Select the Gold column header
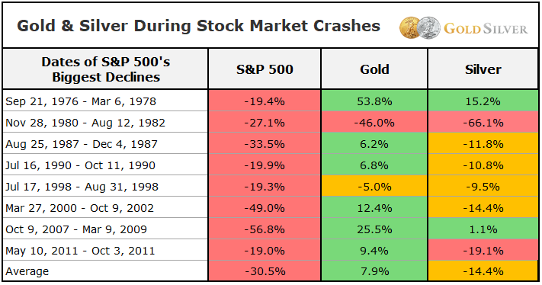 click(x=374, y=69)
